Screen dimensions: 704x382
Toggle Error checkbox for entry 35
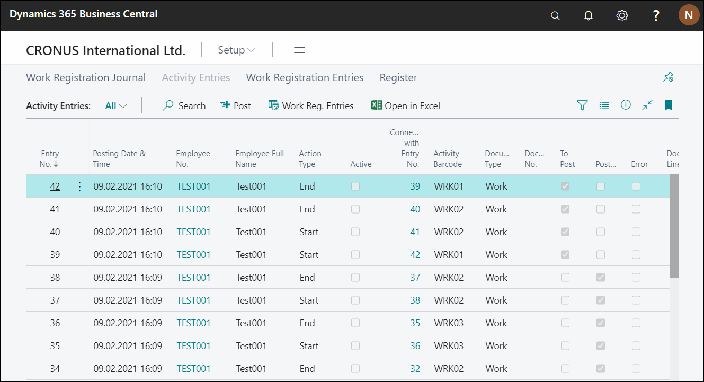(x=636, y=346)
